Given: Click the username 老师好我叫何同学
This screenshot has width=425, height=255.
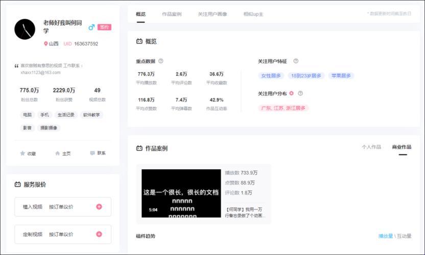Looking at the screenshot, I should click(62, 26).
